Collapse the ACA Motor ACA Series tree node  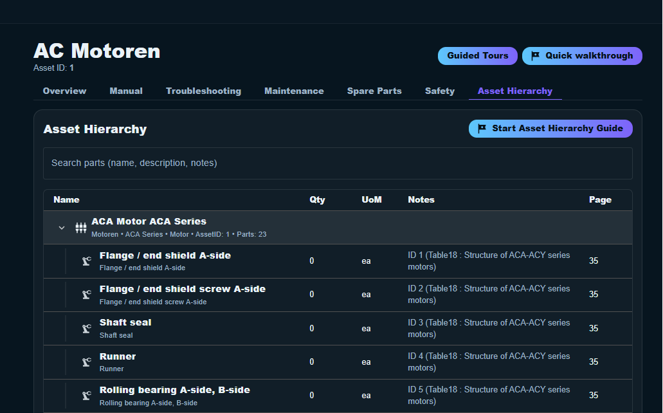[61, 227]
